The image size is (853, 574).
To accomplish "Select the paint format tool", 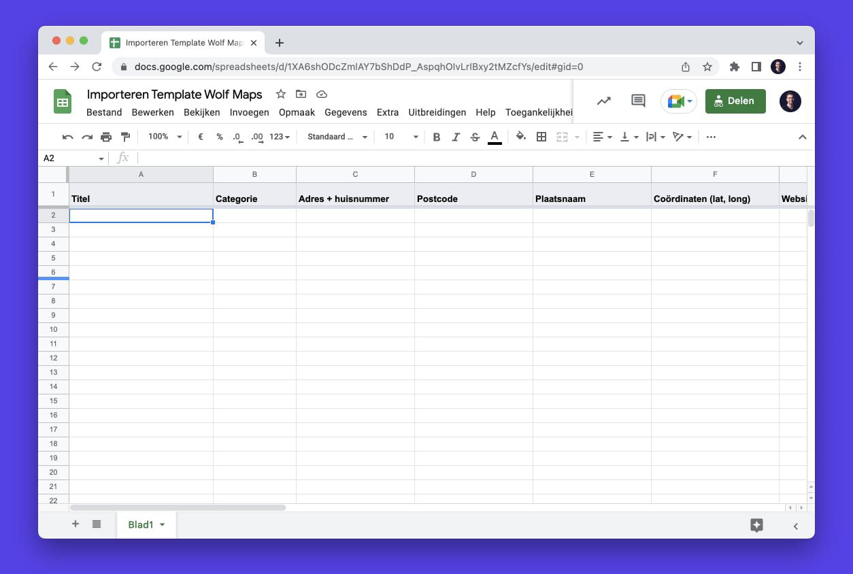I will pyautogui.click(x=125, y=137).
